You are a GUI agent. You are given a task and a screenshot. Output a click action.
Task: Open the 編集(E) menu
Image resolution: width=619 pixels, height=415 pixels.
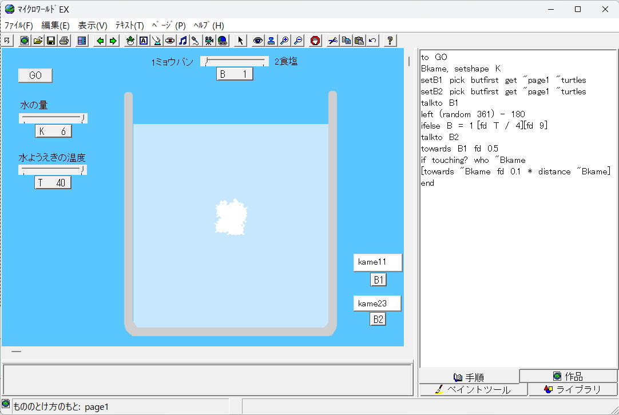(x=55, y=26)
